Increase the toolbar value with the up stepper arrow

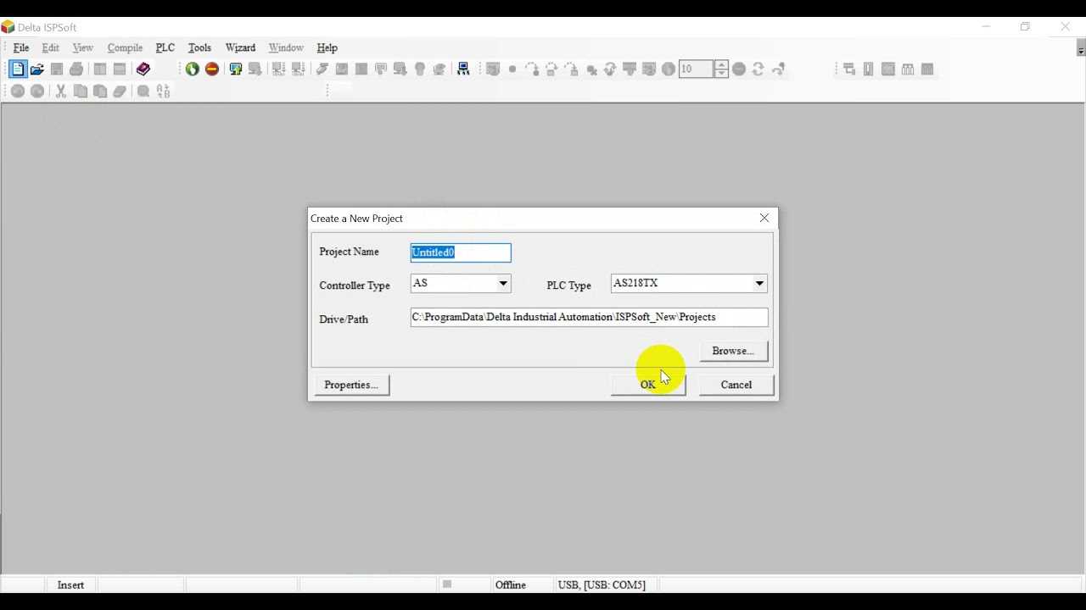click(x=721, y=64)
